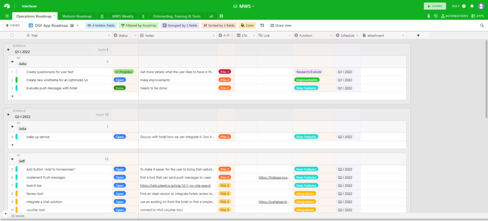Tick the select-all checkbox in header
Image resolution: width=488 pixels, height=221 pixels.
(12, 35)
